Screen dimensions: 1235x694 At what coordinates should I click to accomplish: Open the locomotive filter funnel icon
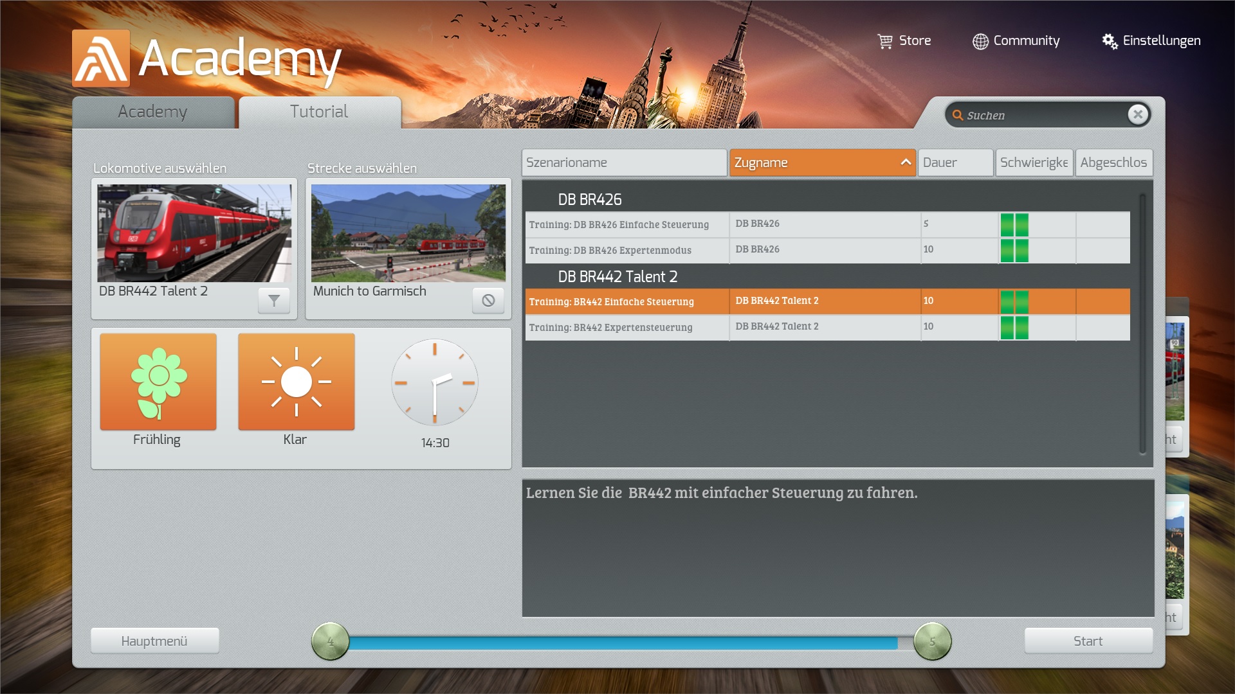pos(274,300)
